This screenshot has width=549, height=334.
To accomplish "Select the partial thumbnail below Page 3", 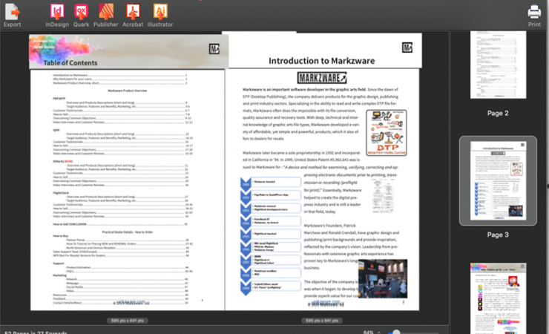I will (x=497, y=297).
